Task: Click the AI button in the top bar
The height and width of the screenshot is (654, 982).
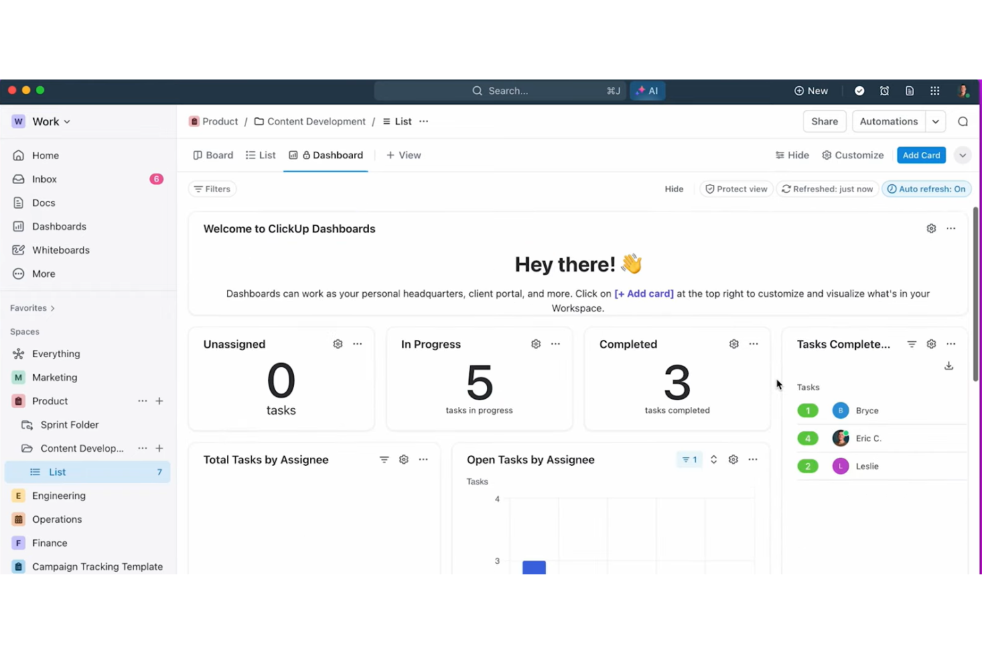Action: coord(647,91)
